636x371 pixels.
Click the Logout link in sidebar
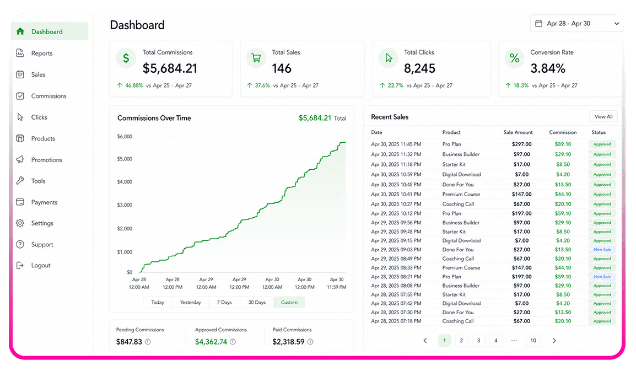tap(41, 266)
